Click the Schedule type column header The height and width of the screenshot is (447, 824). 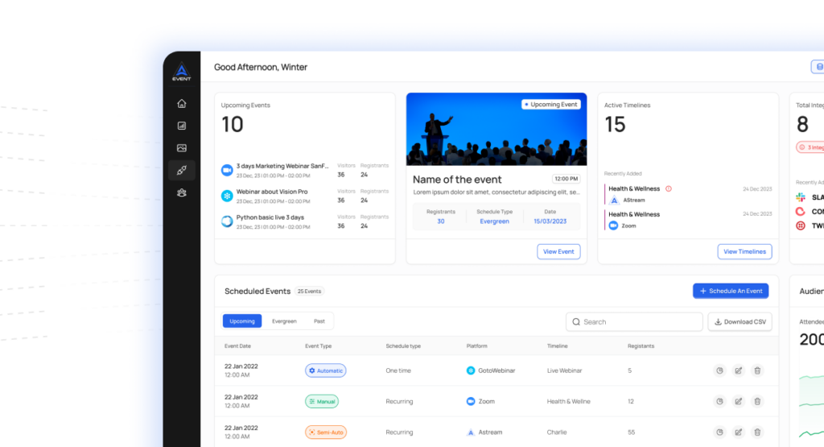(x=403, y=346)
